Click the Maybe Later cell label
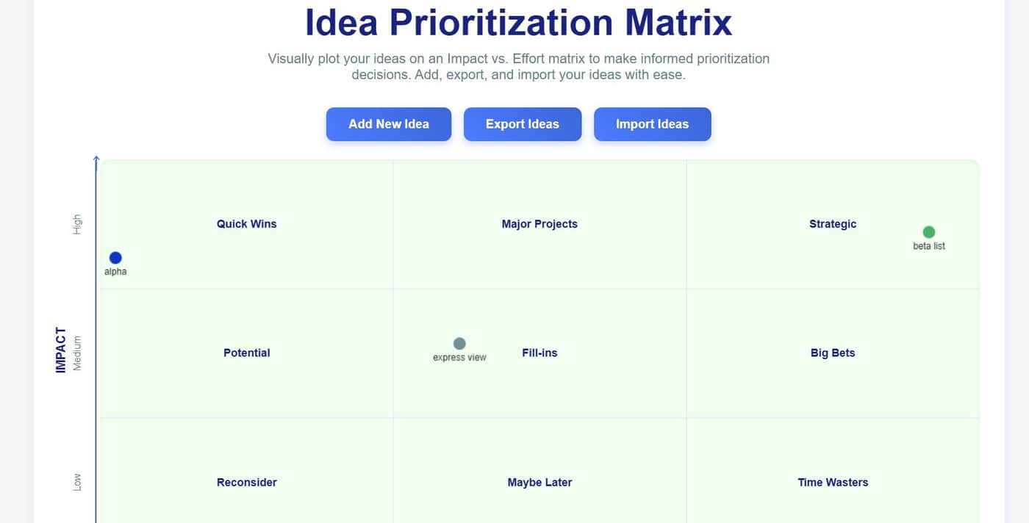Image resolution: width=1029 pixels, height=523 pixels. coord(539,483)
